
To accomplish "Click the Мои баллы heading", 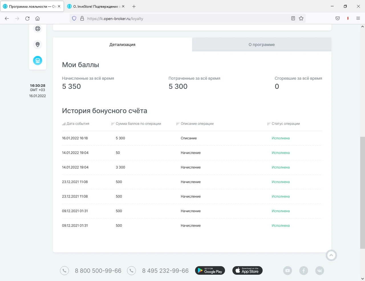I will coord(81,65).
